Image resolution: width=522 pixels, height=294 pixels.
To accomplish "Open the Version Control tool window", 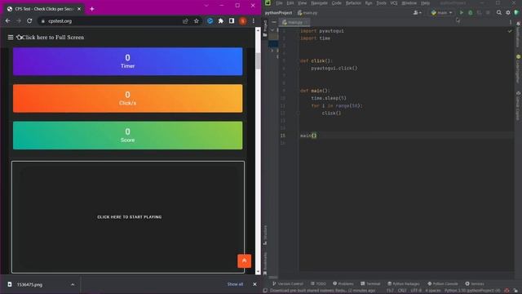I will [288, 283].
